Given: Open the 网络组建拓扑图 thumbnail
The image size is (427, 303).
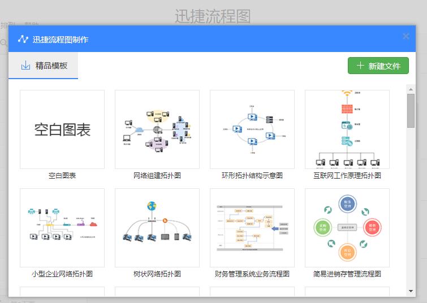Looking at the screenshot, I should [157, 129].
